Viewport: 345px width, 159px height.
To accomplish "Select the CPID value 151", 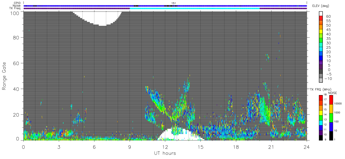I will coord(173,3).
